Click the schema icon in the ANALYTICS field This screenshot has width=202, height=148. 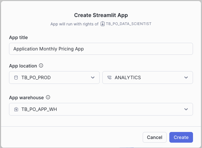pos(109,78)
